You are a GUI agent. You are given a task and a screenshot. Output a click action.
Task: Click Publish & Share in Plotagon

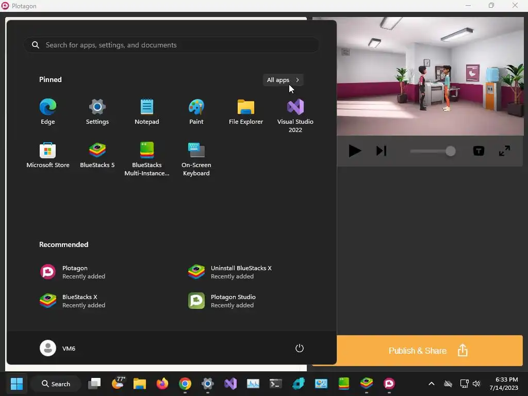tap(430, 351)
